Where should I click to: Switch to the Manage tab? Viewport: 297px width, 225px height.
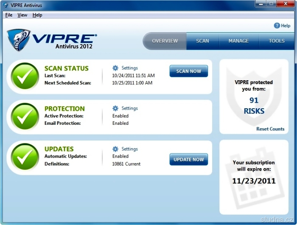coord(238,41)
